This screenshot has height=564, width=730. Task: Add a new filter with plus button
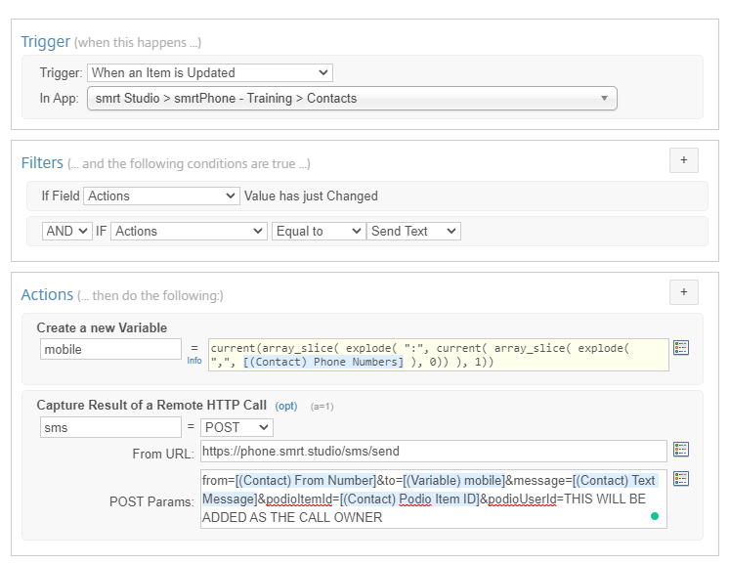(683, 160)
